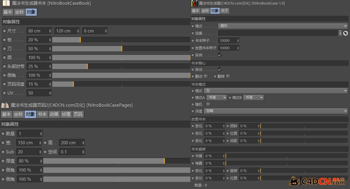Open the 页码 tab
Viewport: 350px width, 189px height.
pyautogui.click(x=78, y=114)
